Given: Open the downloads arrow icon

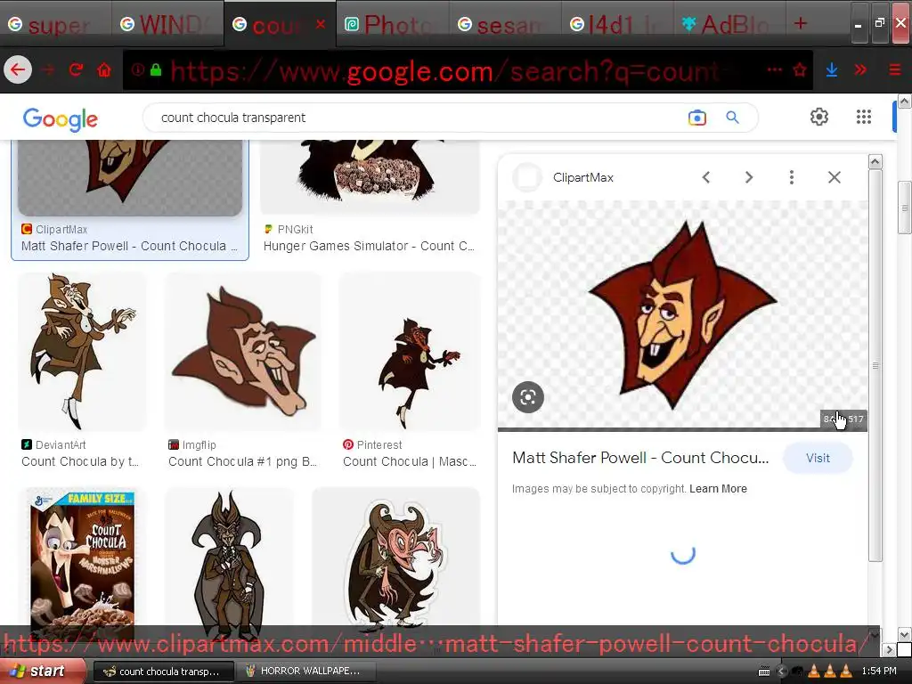Looking at the screenshot, I should [x=832, y=69].
